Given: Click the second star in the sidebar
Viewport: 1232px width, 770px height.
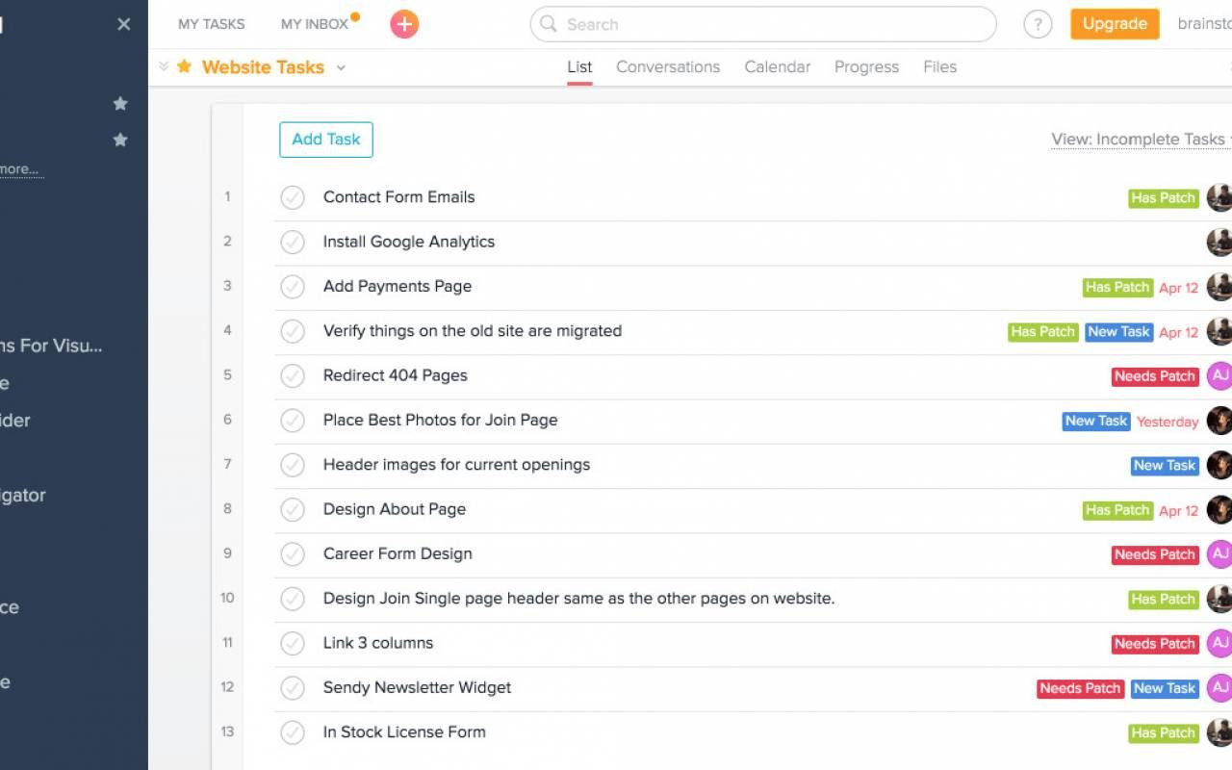Looking at the screenshot, I should (x=120, y=140).
